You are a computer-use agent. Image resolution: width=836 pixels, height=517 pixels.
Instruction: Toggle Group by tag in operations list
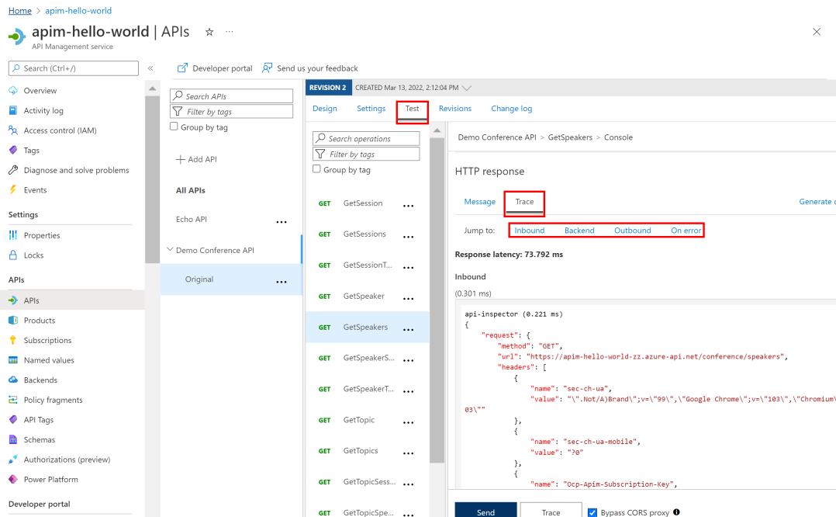[x=316, y=168]
